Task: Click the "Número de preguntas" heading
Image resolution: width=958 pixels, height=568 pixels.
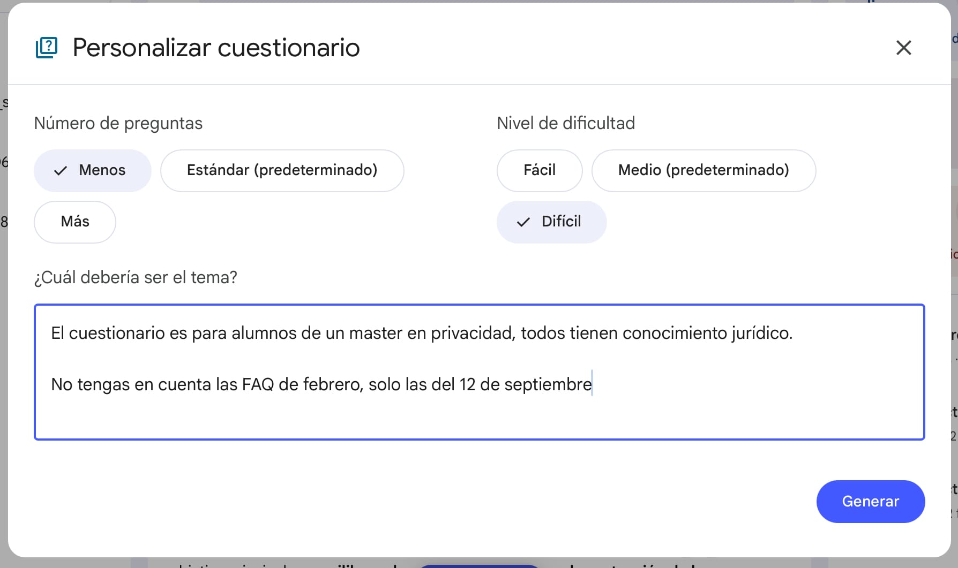Action: [118, 123]
